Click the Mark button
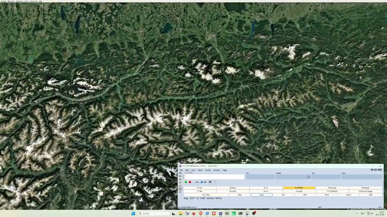Image resolution: width=387 pixels, height=217 pixels. point(305,195)
